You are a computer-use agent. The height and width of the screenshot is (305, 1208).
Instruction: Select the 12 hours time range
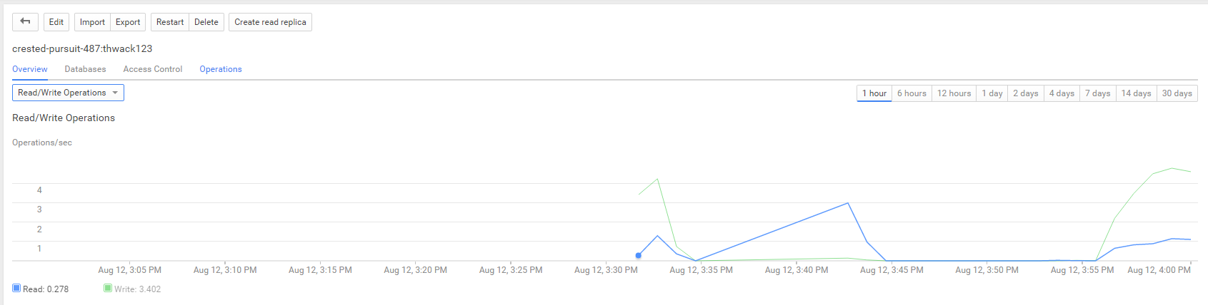(954, 93)
